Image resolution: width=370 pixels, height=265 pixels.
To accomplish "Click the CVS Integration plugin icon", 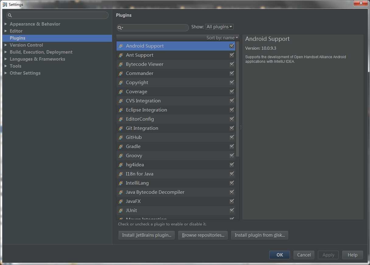I will coord(121,101).
